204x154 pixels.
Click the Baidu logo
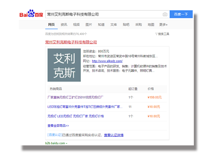(31, 15)
